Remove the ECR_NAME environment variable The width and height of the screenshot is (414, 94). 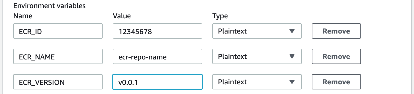click(x=336, y=56)
